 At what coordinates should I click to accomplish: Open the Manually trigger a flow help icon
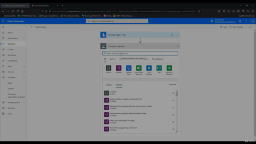pyautogui.click(x=172, y=35)
